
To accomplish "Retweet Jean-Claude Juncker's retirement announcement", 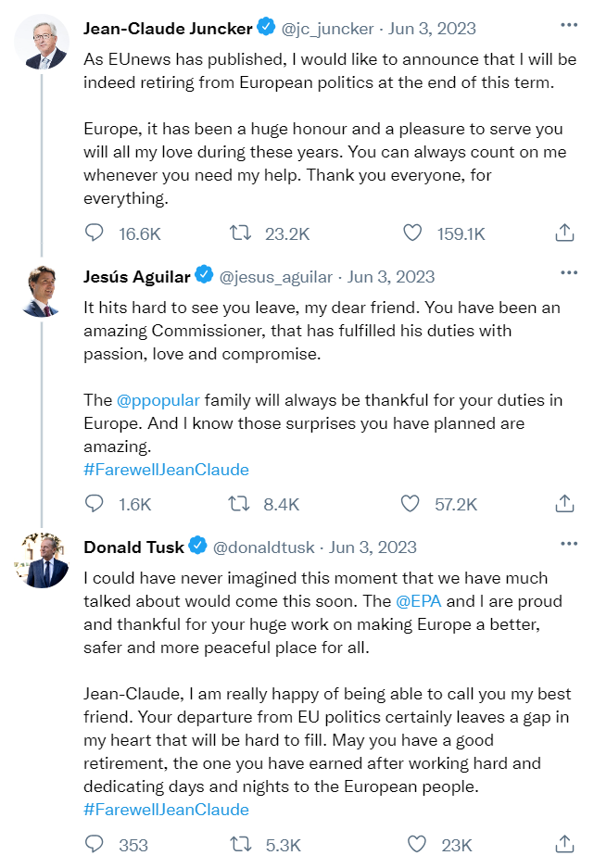I will point(240,233).
